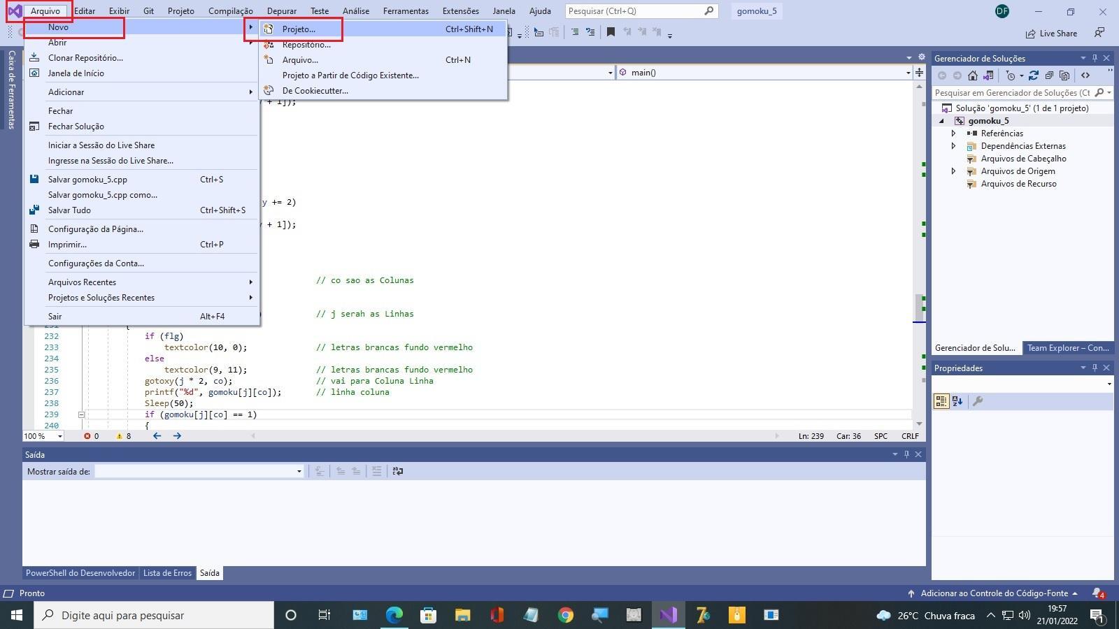
Task: Show all files icon in Solution Explorer
Action: click(1064, 75)
